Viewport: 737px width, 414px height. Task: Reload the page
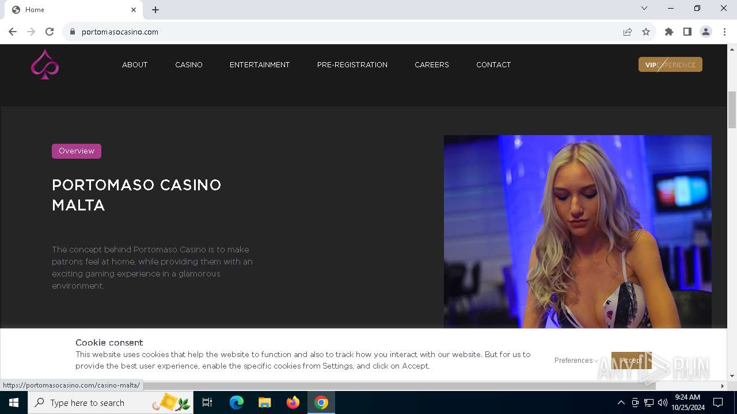[x=50, y=32]
